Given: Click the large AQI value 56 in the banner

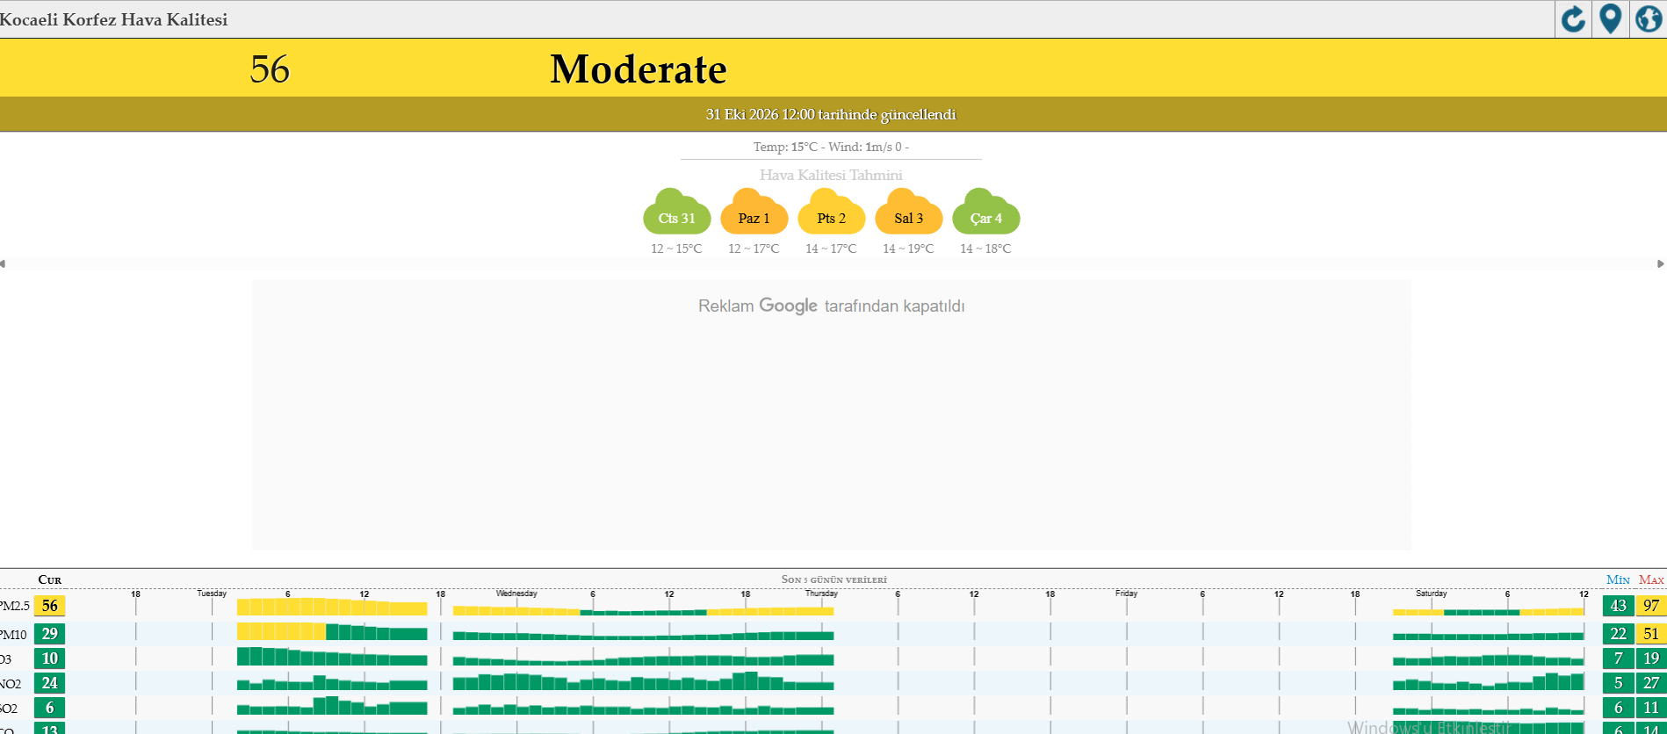Looking at the screenshot, I should click(270, 69).
